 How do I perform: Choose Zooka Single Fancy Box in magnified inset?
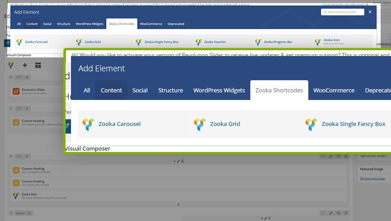point(346,124)
